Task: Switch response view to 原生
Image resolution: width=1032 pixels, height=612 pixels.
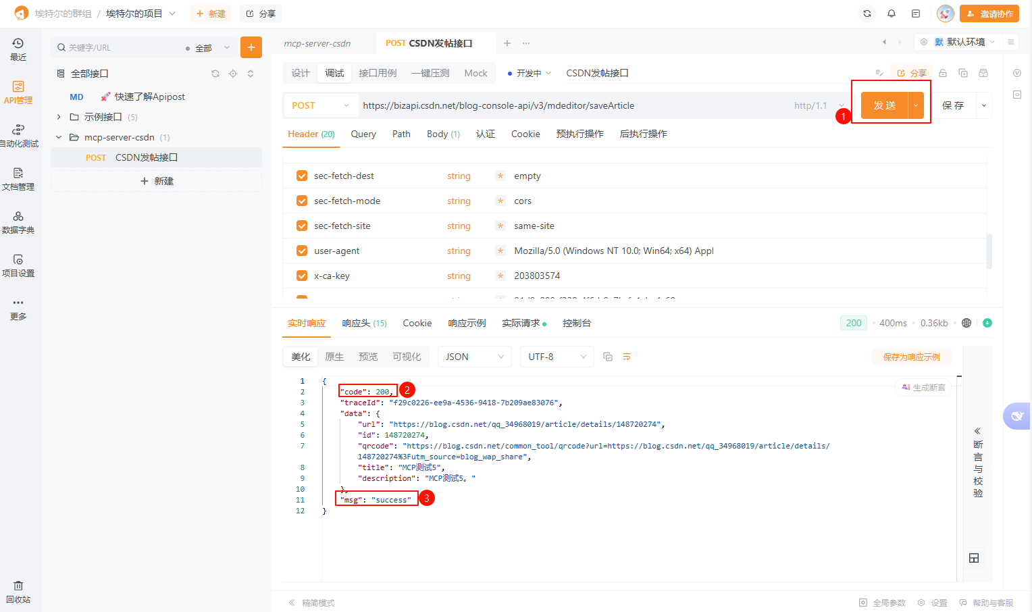Action: pos(334,357)
